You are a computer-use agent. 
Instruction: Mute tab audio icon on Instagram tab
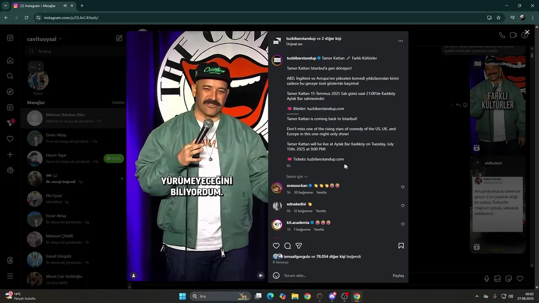click(x=65, y=6)
